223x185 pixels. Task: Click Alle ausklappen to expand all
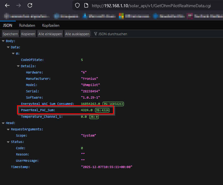click(x=77, y=34)
